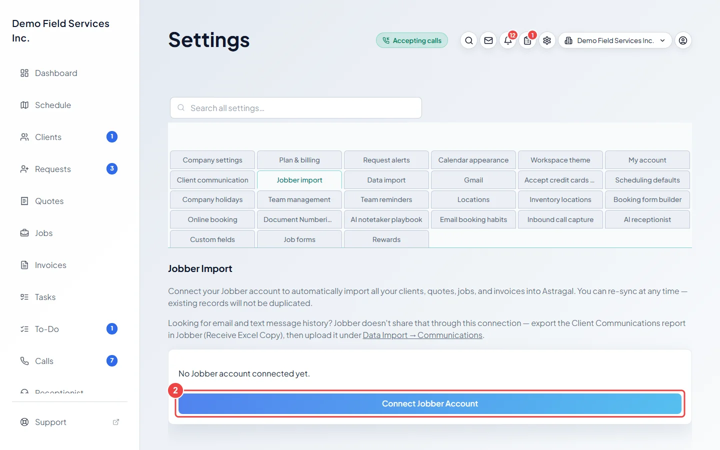This screenshot has height=450, width=720.
Task: Open the Custom fields tab
Action: 212,239
